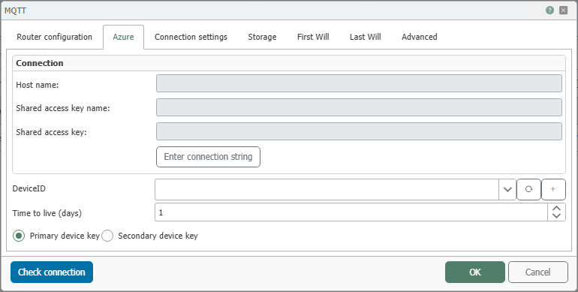This screenshot has width=578, height=292.
Task: Click the 'Shared access key name:' label
Action: [x=63, y=108]
